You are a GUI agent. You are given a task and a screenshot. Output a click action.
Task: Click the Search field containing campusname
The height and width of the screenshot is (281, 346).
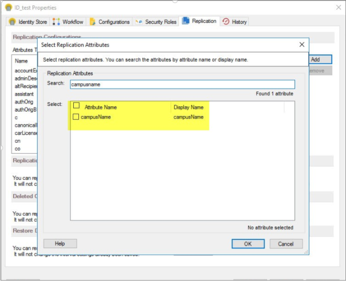click(183, 85)
